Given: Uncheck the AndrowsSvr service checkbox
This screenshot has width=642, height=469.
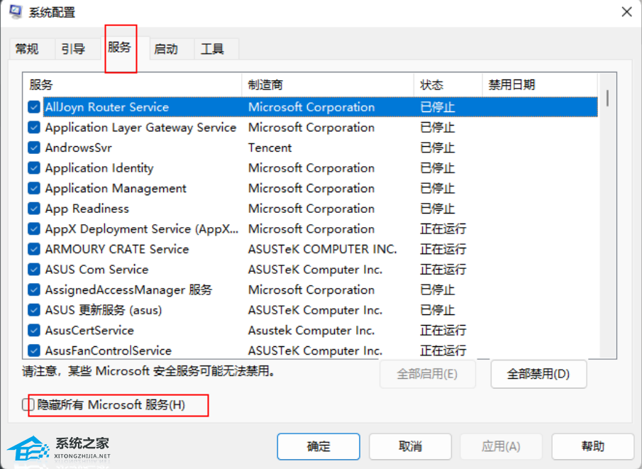Looking at the screenshot, I should [34, 148].
